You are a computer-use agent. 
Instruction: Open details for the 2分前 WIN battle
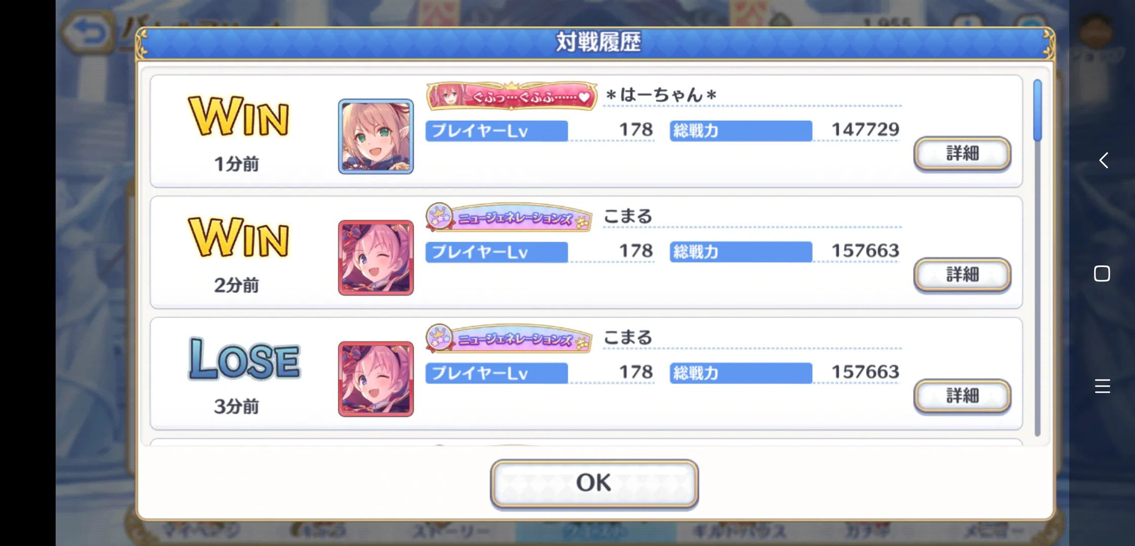tap(962, 275)
